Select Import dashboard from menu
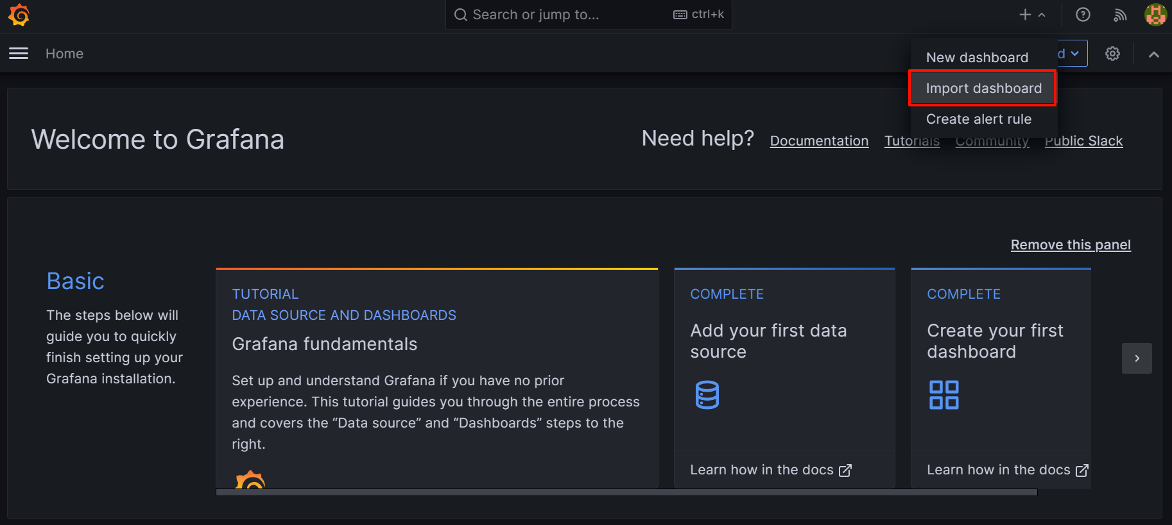1172x525 pixels. click(983, 88)
